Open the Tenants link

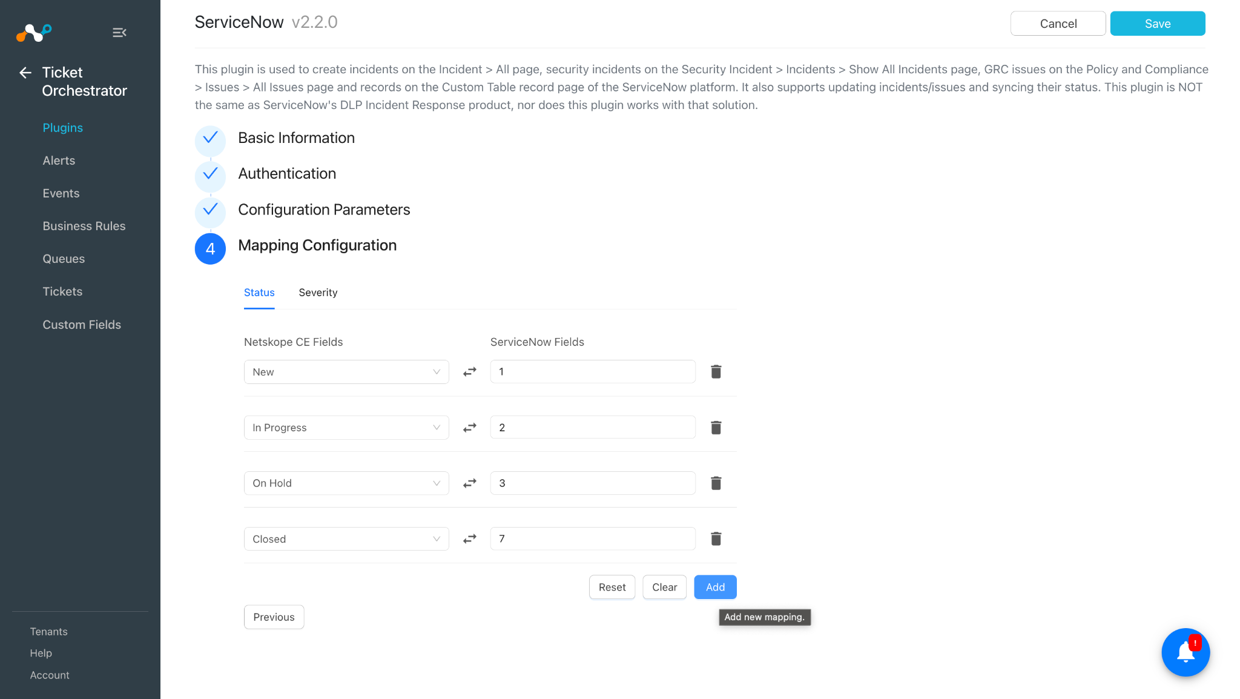(49, 632)
